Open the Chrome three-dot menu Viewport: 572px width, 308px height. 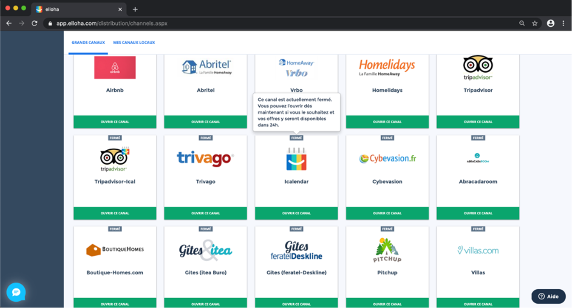564,23
